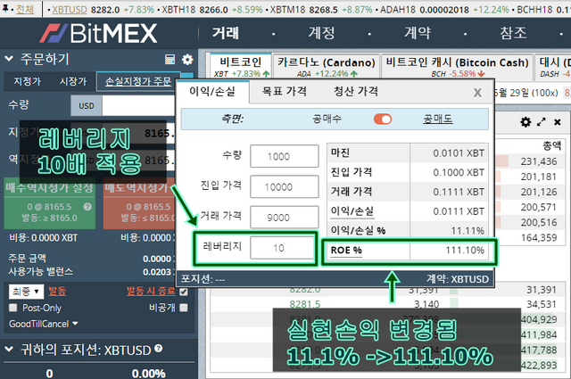571x379 pixels.
Task: Close the profit/loss calculator popup
Action: (477, 93)
